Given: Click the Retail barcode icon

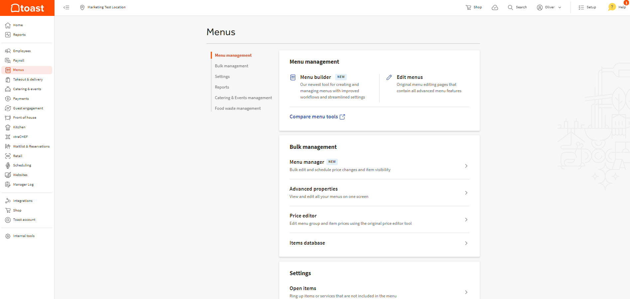Looking at the screenshot, I should click(x=8, y=156).
